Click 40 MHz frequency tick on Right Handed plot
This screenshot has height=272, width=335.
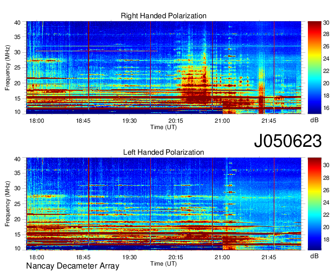[x=17, y=23]
